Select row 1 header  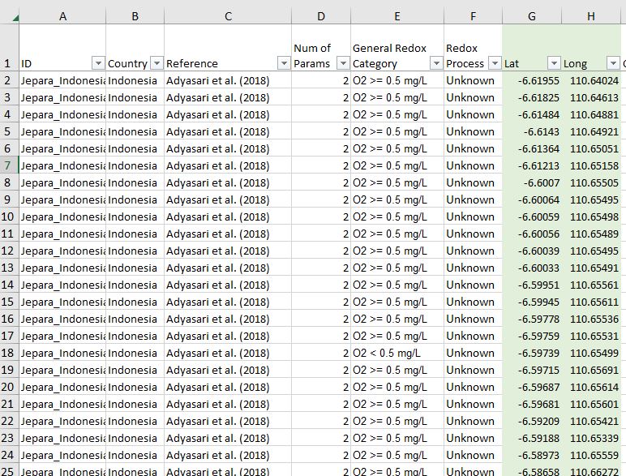click(9, 48)
